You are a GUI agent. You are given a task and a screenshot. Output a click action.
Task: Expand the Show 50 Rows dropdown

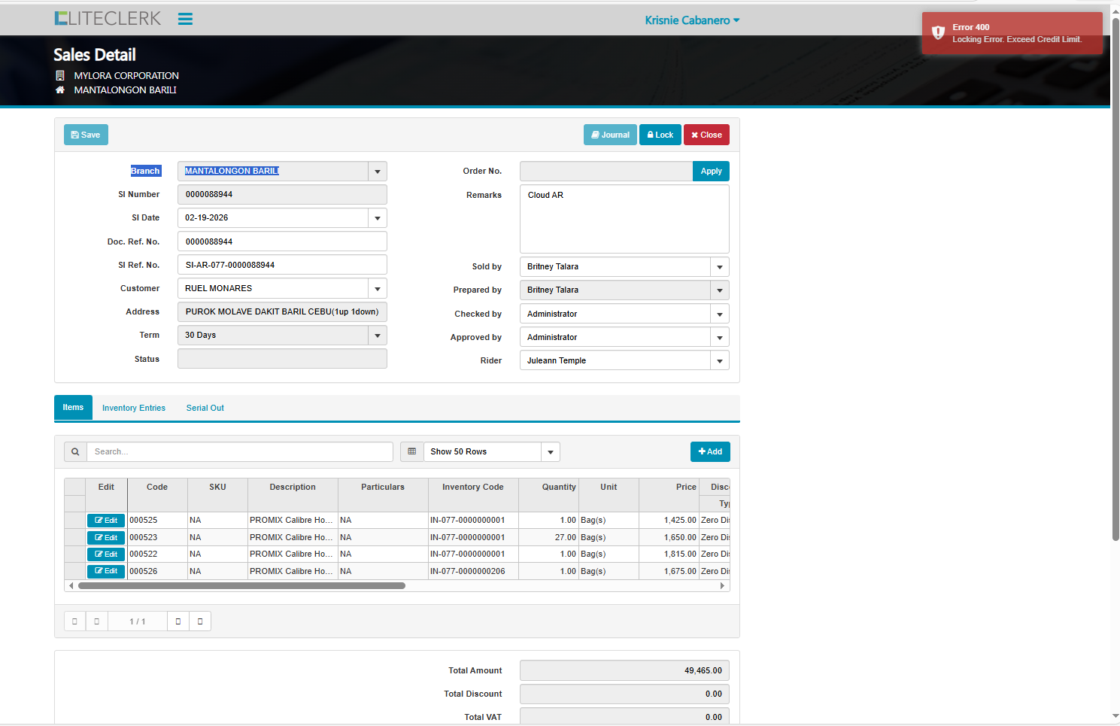point(551,452)
